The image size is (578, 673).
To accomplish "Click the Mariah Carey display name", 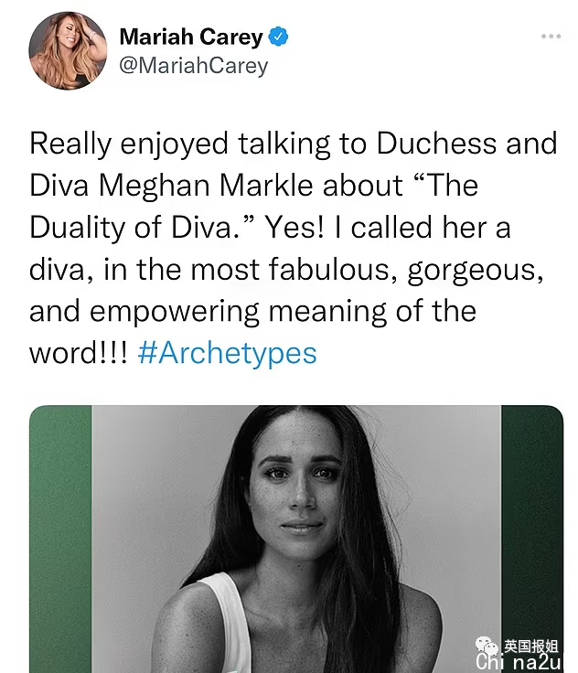I will [191, 37].
